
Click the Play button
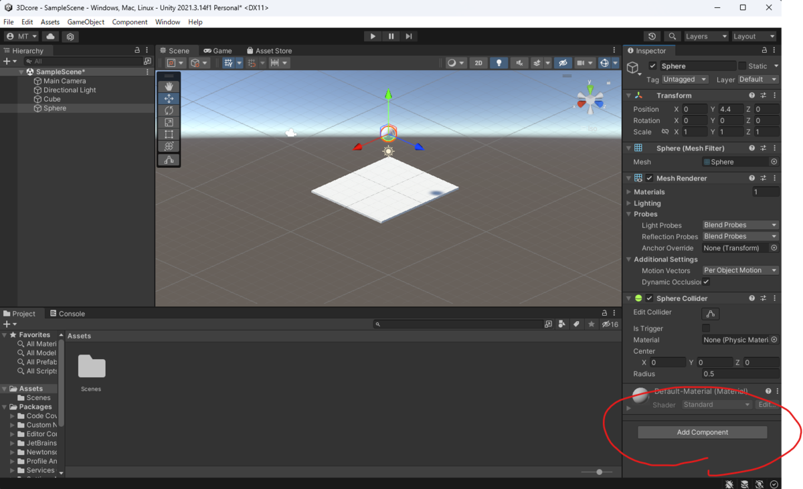[x=373, y=36]
